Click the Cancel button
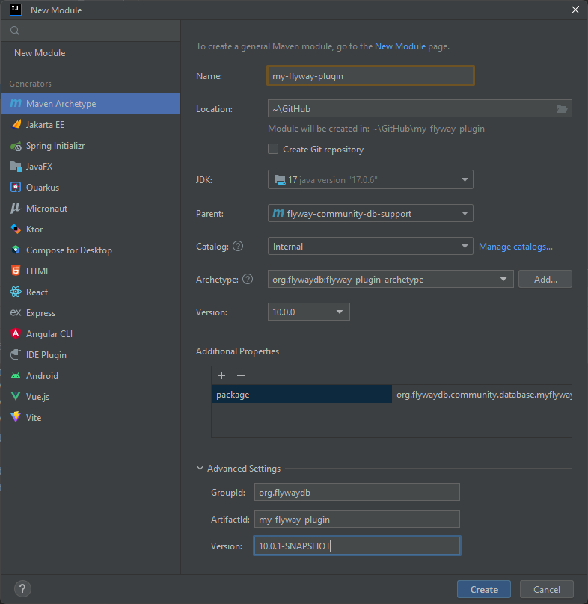Screen dimensions: 588x604 tap(546, 589)
